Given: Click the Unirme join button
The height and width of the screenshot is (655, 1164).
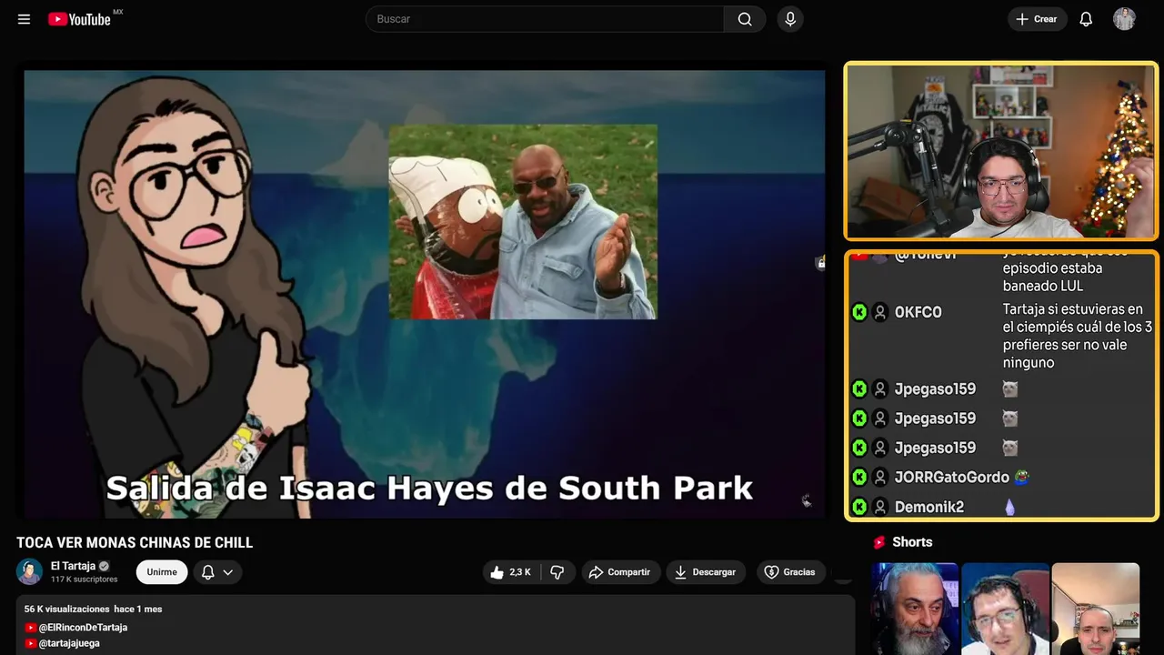Looking at the screenshot, I should [x=162, y=572].
